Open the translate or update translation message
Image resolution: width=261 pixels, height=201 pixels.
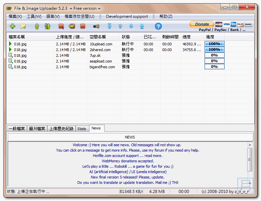click(128, 183)
